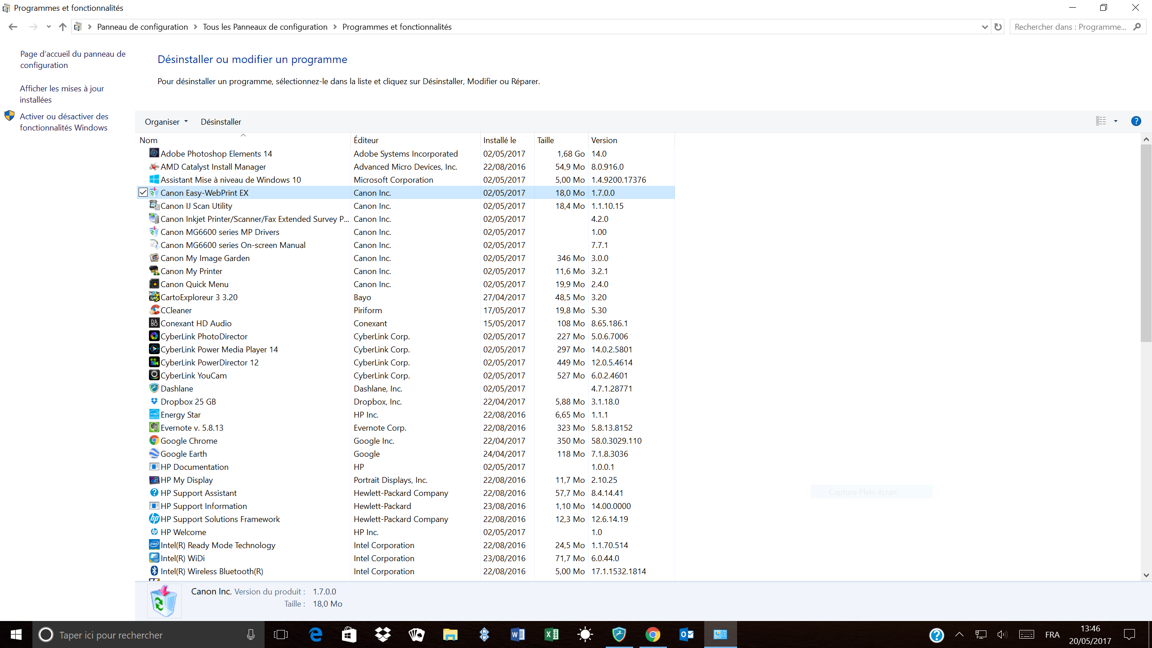Viewport: 1152px width, 648px height.
Task: Sort the list by the Taille column
Action: [x=561, y=140]
